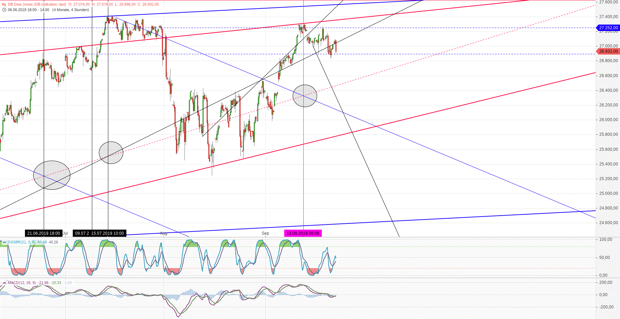The width and height of the screenshot is (620, 319).
Task: Click the date range 06.06.2019 18:00 - 14:00
Action: (x=29, y=10)
